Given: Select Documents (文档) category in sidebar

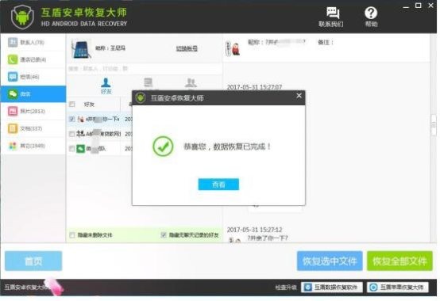Looking at the screenshot, I should 33,128.
